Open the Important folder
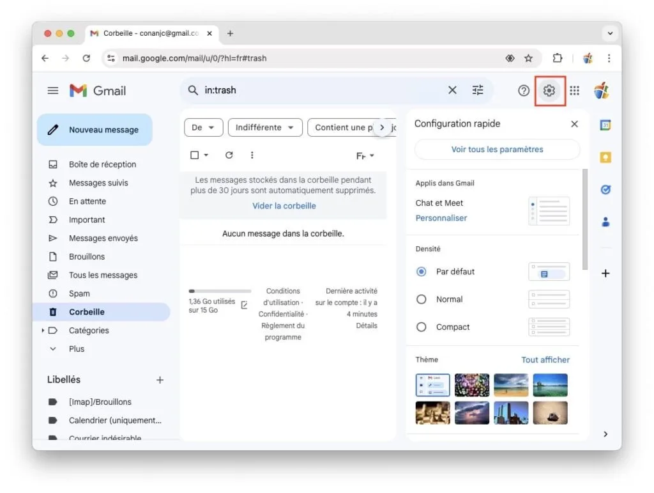The height and width of the screenshot is (493, 654). tap(87, 219)
